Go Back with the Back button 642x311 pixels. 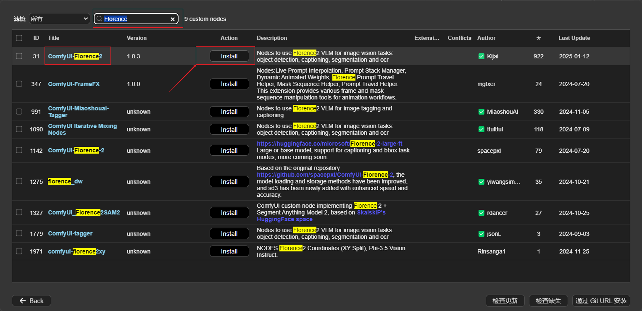tap(32, 301)
